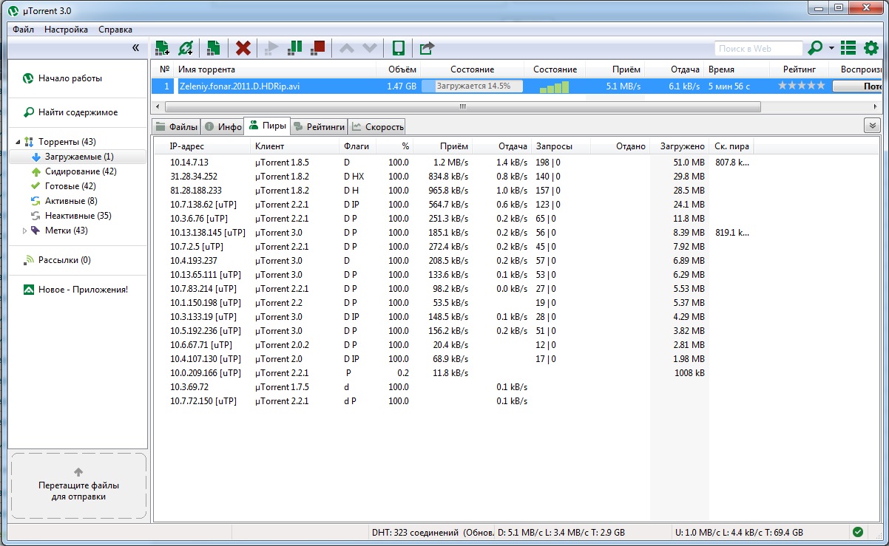Move torrent down the queue arrow

coord(369,48)
